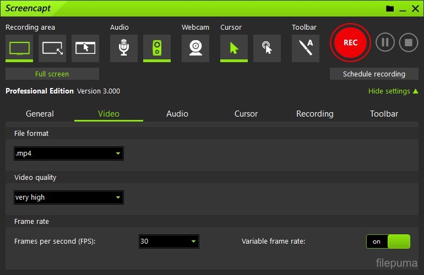Choose custom region recording area icon

coord(52,48)
